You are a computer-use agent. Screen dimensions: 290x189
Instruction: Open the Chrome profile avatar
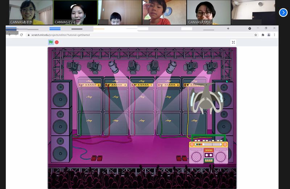tap(269, 35)
